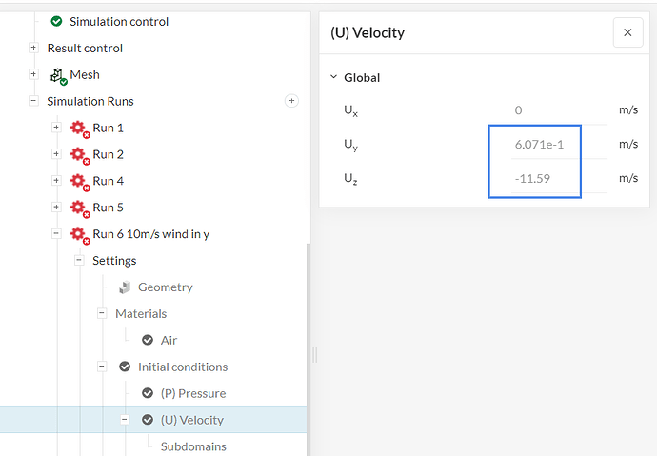The height and width of the screenshot is (456, 657).
Task: Open Result control in the tree
Action: [85, 48]
